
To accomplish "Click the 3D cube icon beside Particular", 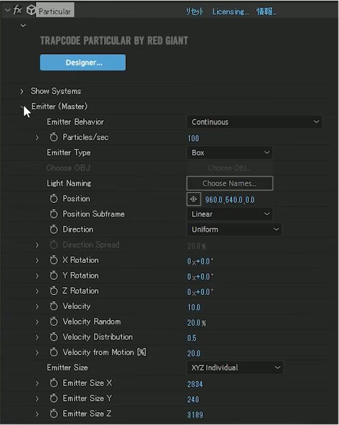I will (x=31, y=10).
